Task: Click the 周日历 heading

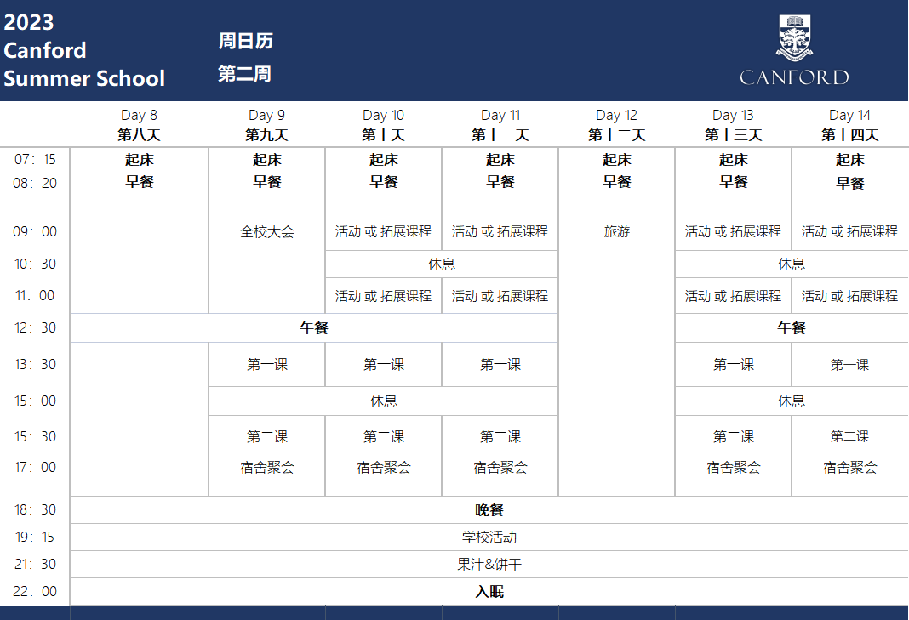Action: [x=245, y=42]
